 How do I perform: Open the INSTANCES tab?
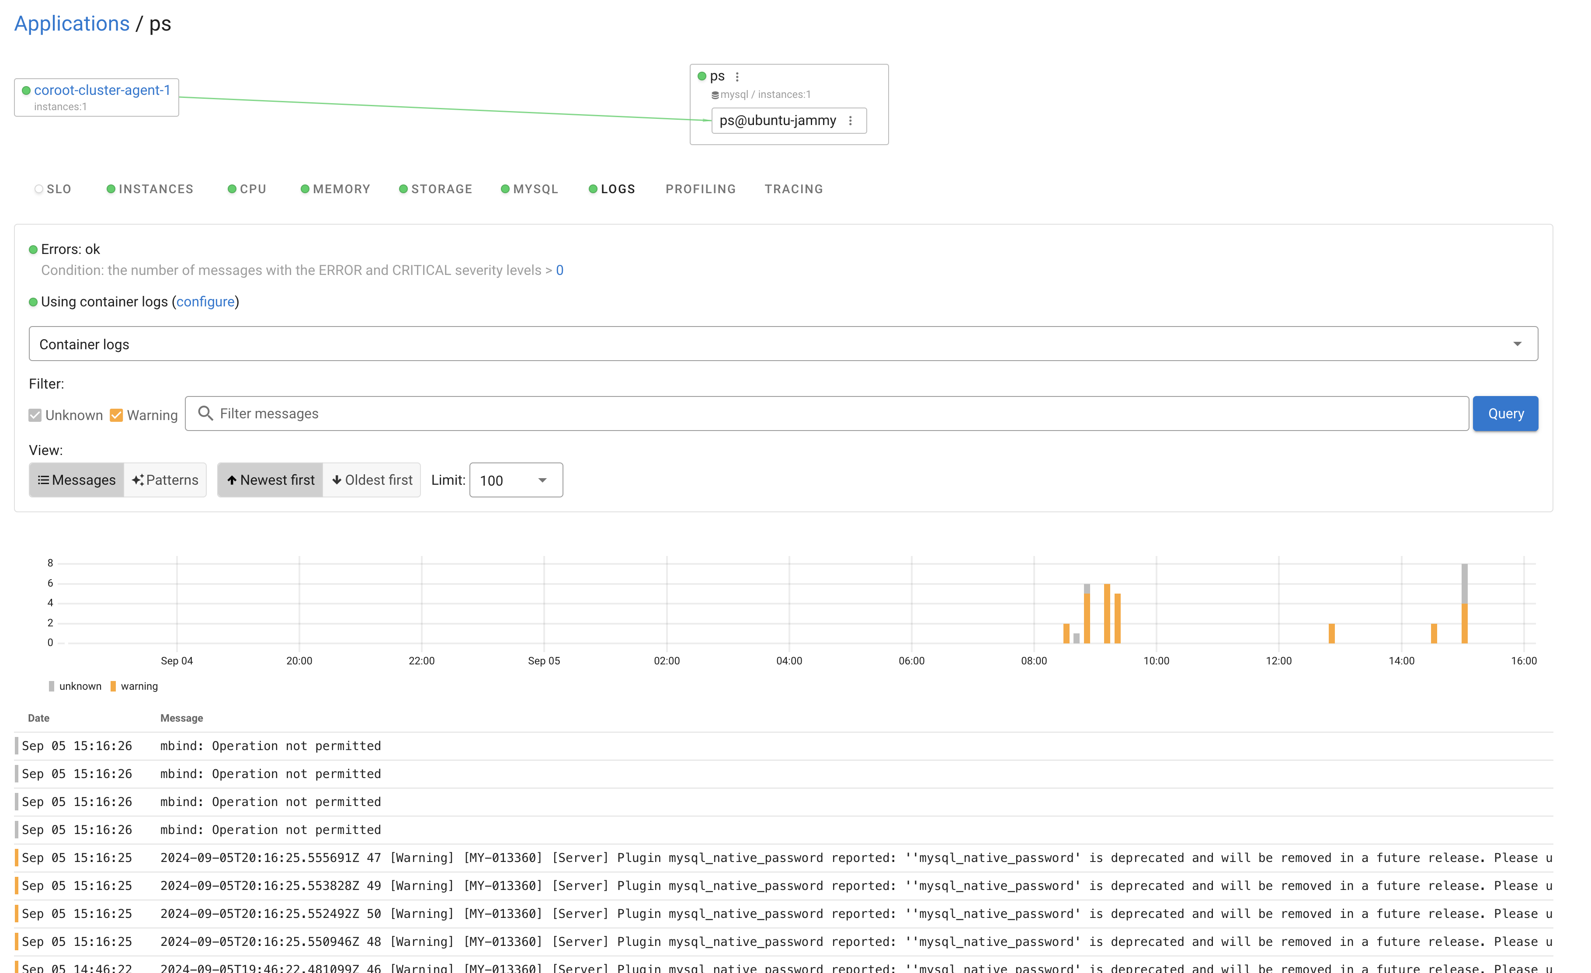point(150,189)
